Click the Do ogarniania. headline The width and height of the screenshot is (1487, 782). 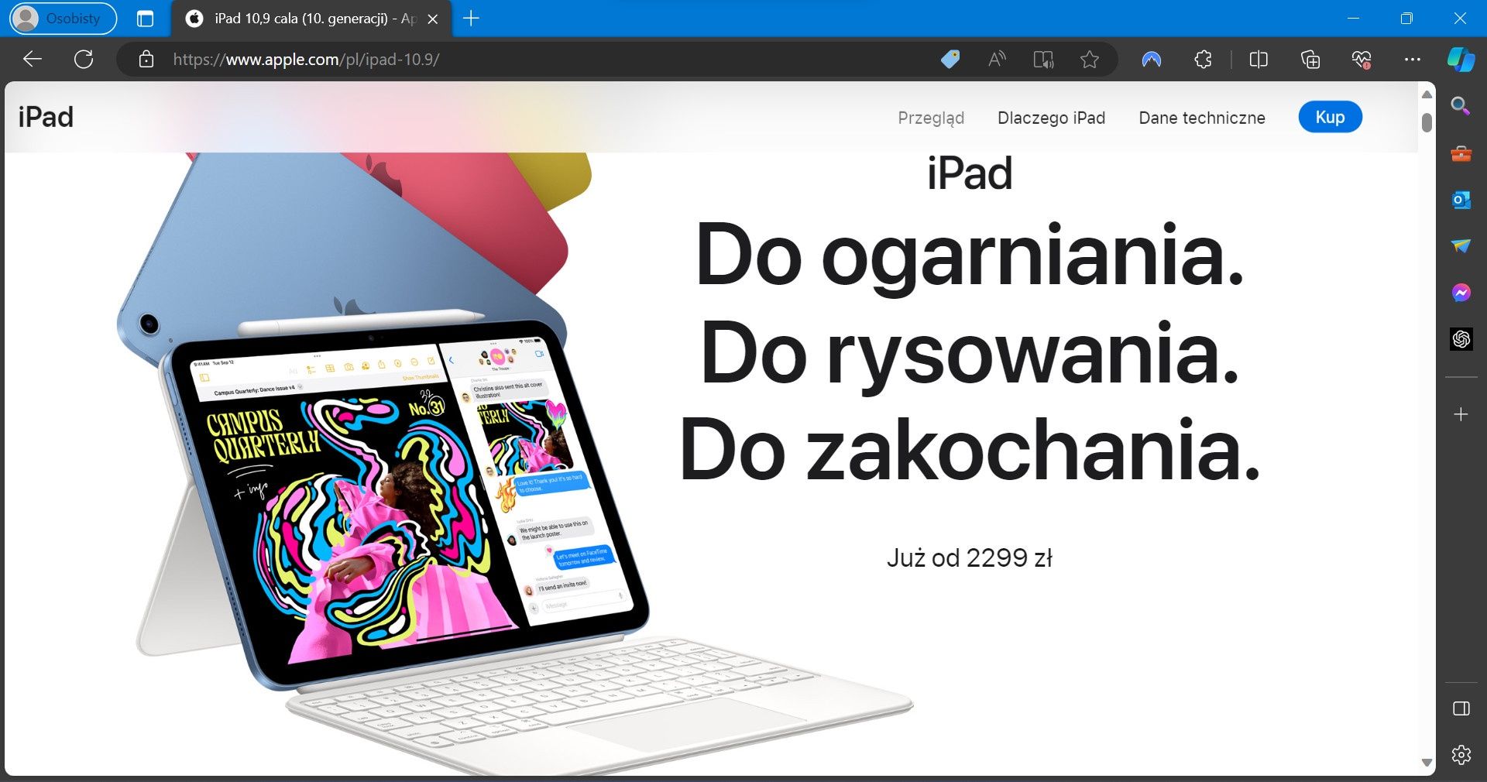coord(969,256)
